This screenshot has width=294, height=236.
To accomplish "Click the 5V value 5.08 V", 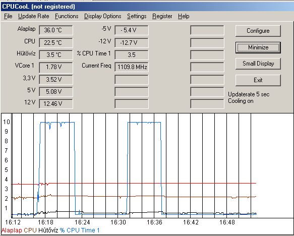I will (56, 92).
